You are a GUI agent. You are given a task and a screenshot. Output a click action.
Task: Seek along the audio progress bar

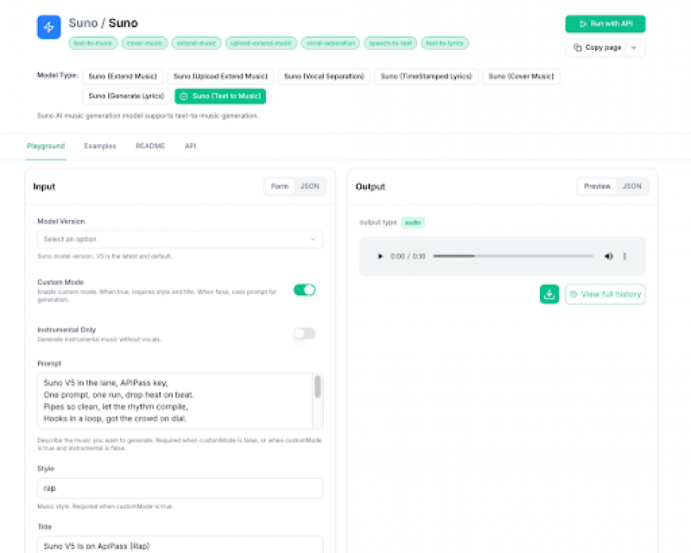pyautogui.click(x=512, y=256)
